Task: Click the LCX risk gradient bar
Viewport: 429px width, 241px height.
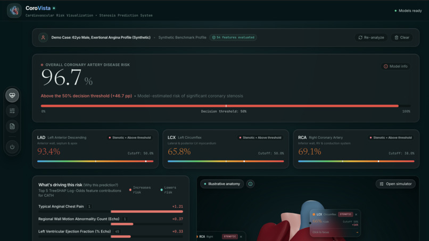Action: coord(226,161)
